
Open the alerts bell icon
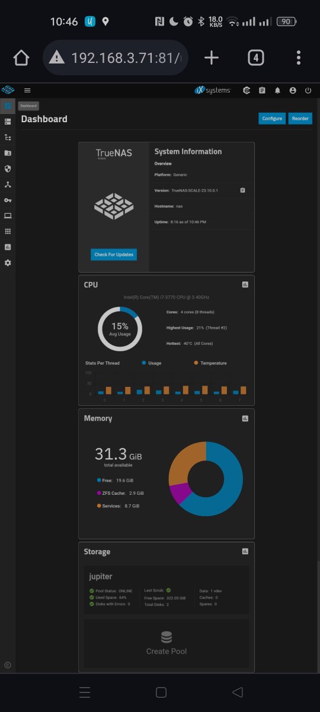(277, 91)
